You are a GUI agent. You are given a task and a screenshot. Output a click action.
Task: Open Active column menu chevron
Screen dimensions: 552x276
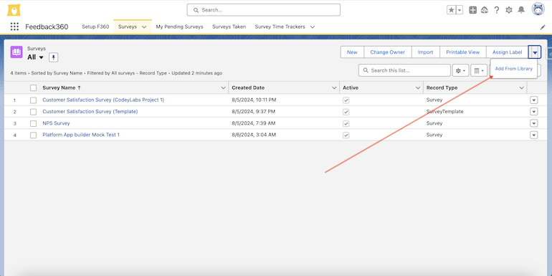418,87
